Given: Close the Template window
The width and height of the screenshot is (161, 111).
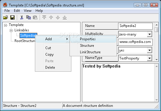Looking at the screenshot, I should point(154,5).
